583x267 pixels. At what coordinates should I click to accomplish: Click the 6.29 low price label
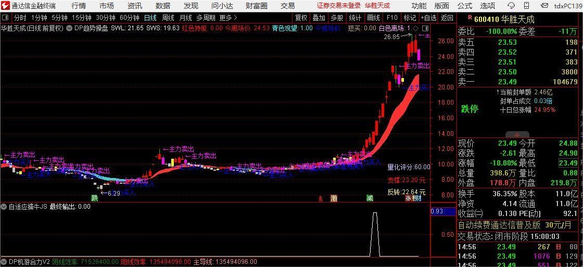[114, 194]
